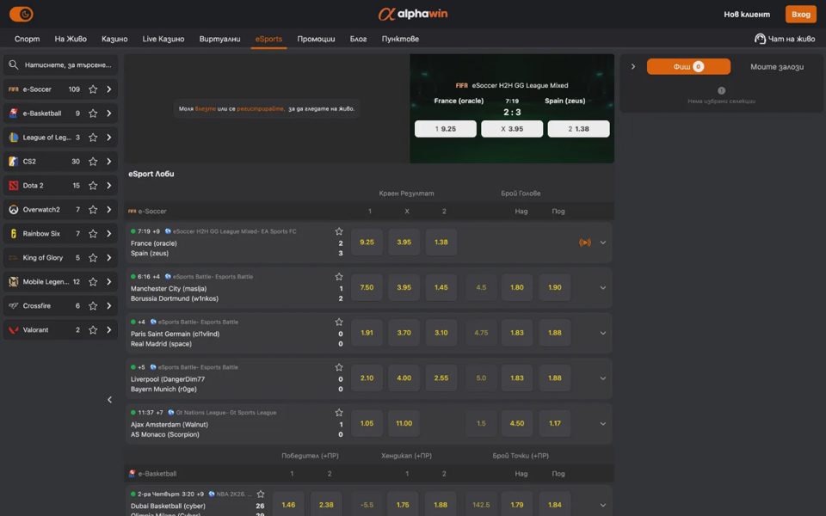Click the регистрирайте registration link
This screenshot has height=516, width=826.
pos(260,109)
